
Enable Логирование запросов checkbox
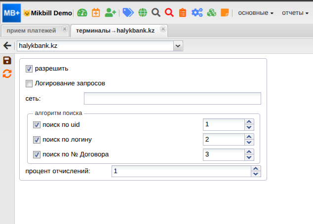point(29,83)
